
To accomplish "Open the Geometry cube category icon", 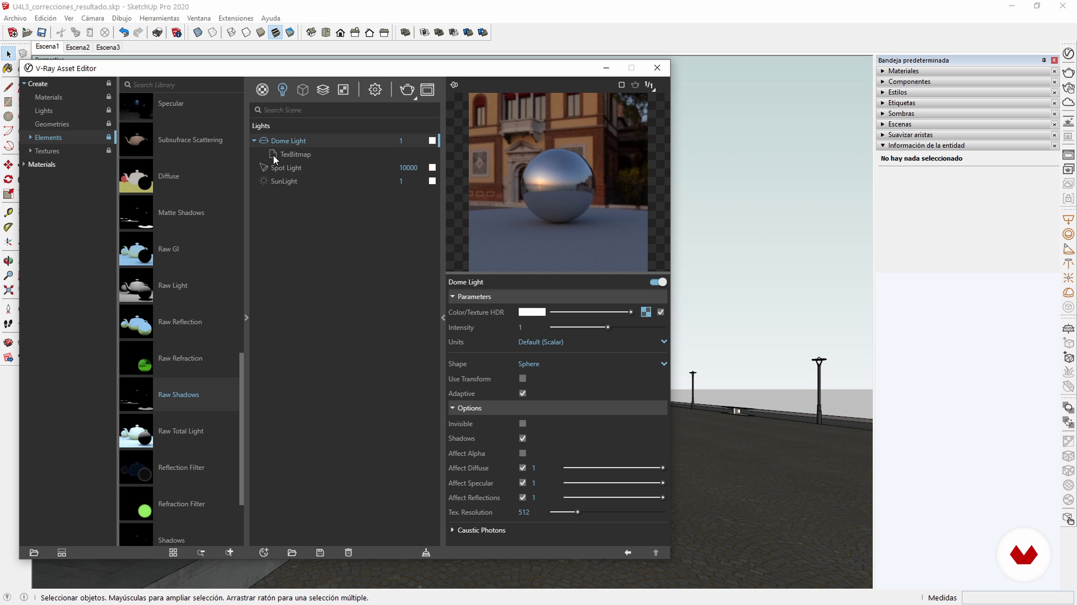I will click(x=303, y=89).
